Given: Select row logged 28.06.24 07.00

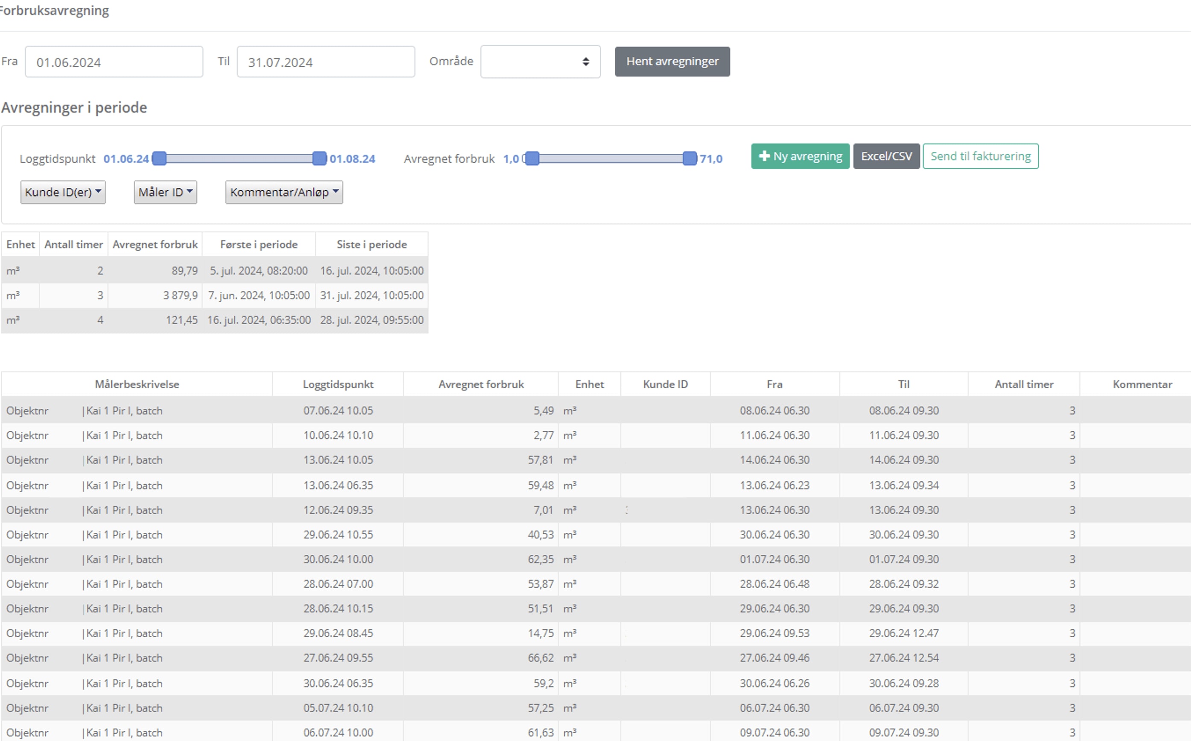Looking at the screenshot, I should pyautogui.click(x=596, y=584).
